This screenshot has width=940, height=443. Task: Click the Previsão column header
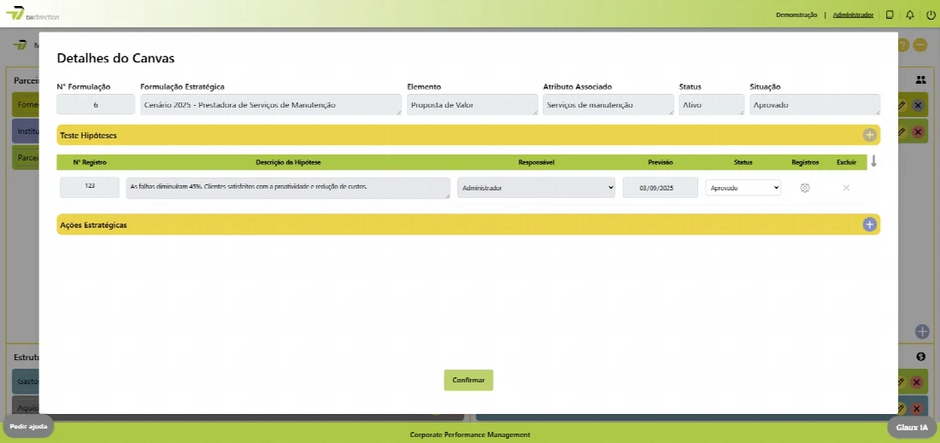[x=660, y=162]
